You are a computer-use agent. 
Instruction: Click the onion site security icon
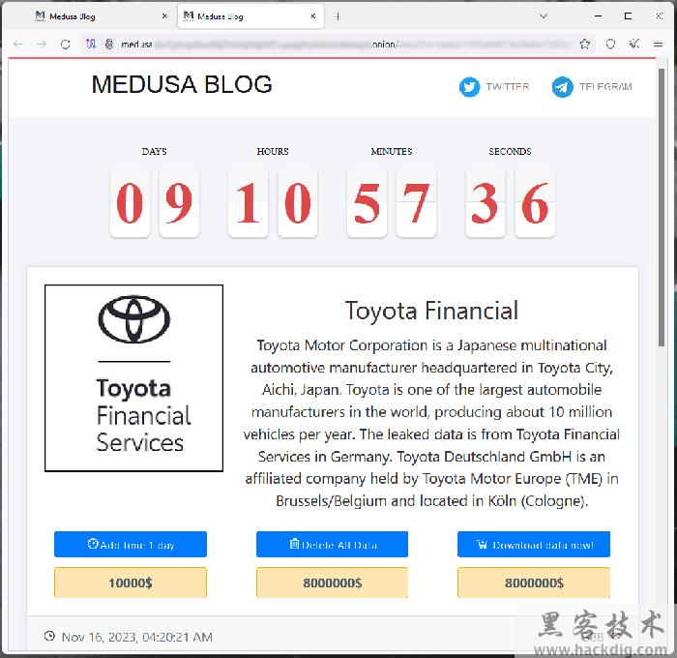click(109, 44)
